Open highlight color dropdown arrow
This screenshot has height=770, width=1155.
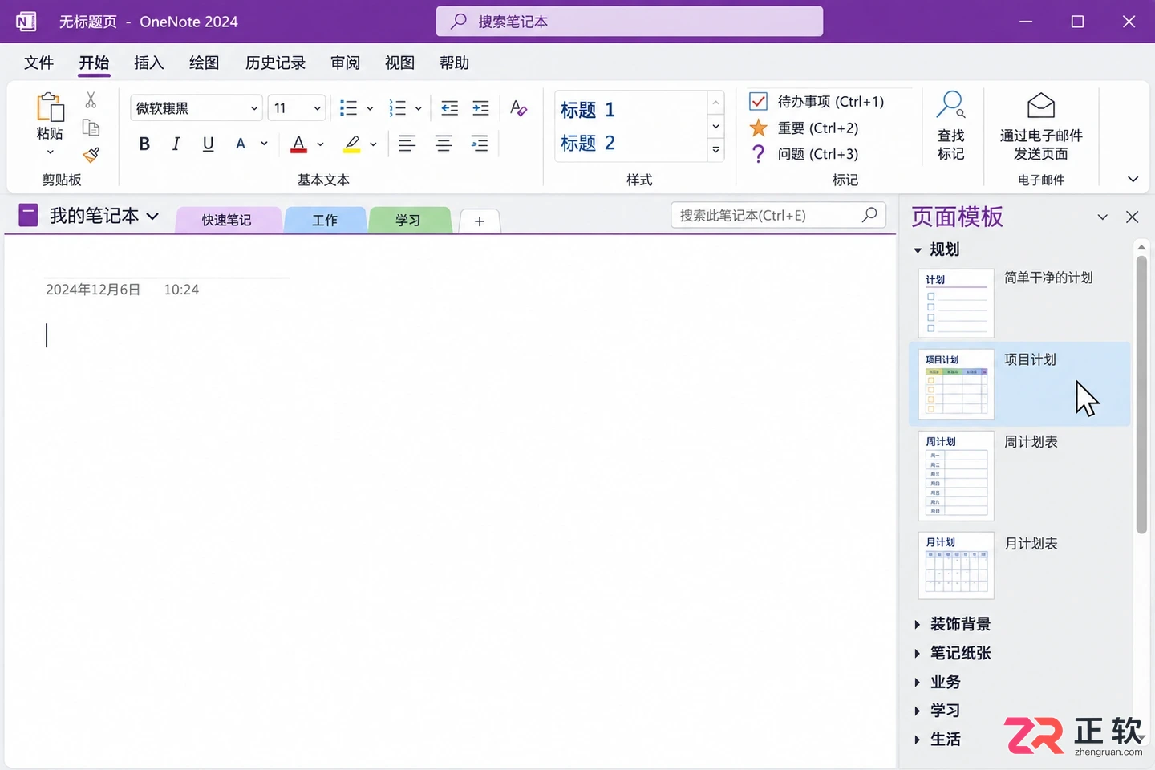tap(373, 144)
